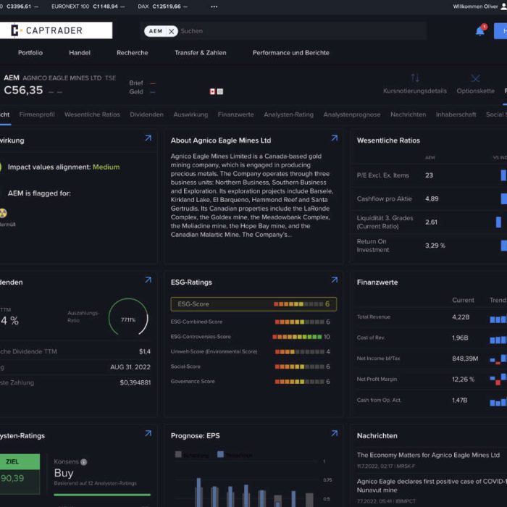Click the 77.11% payout ratio gauge

point(128,317)
